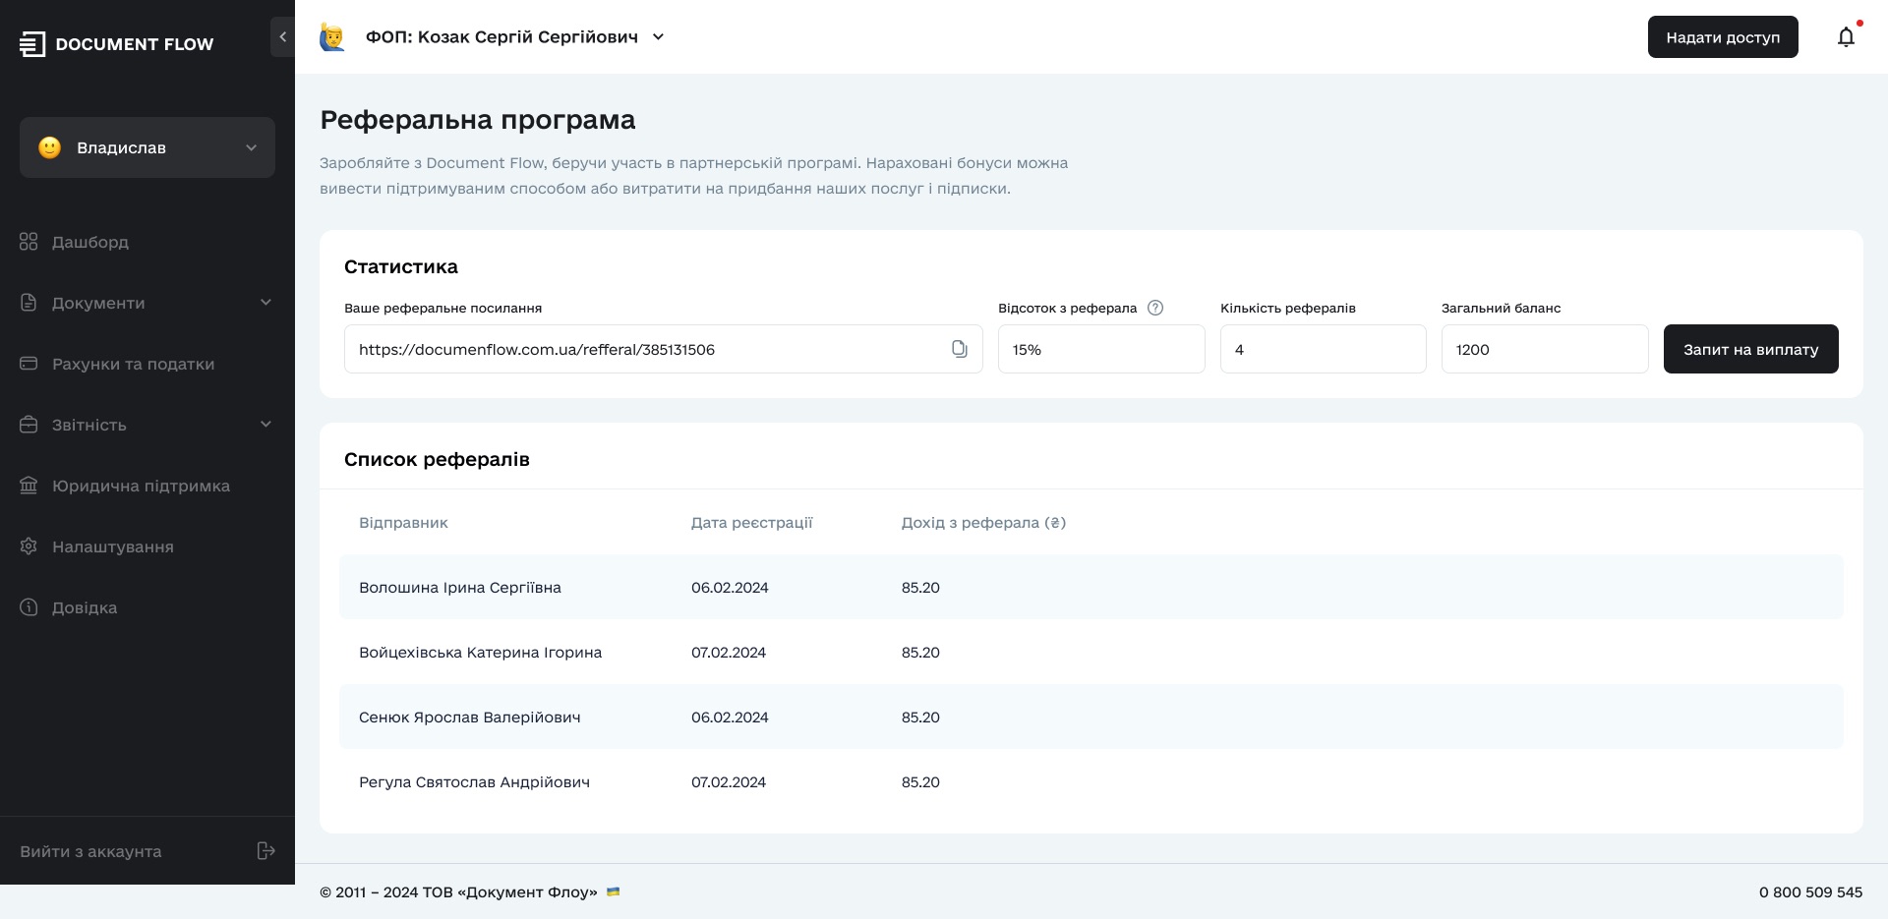This screenshot has height=919, width=1888.
Task: Click Вийти з аккаунта
Action: [90, 851]
